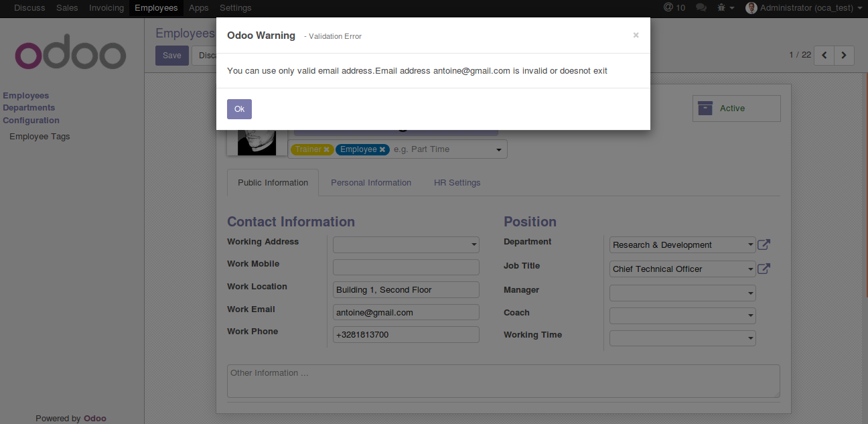
Task: Open the Discuss menu
Action: click(x=29, y=8)
